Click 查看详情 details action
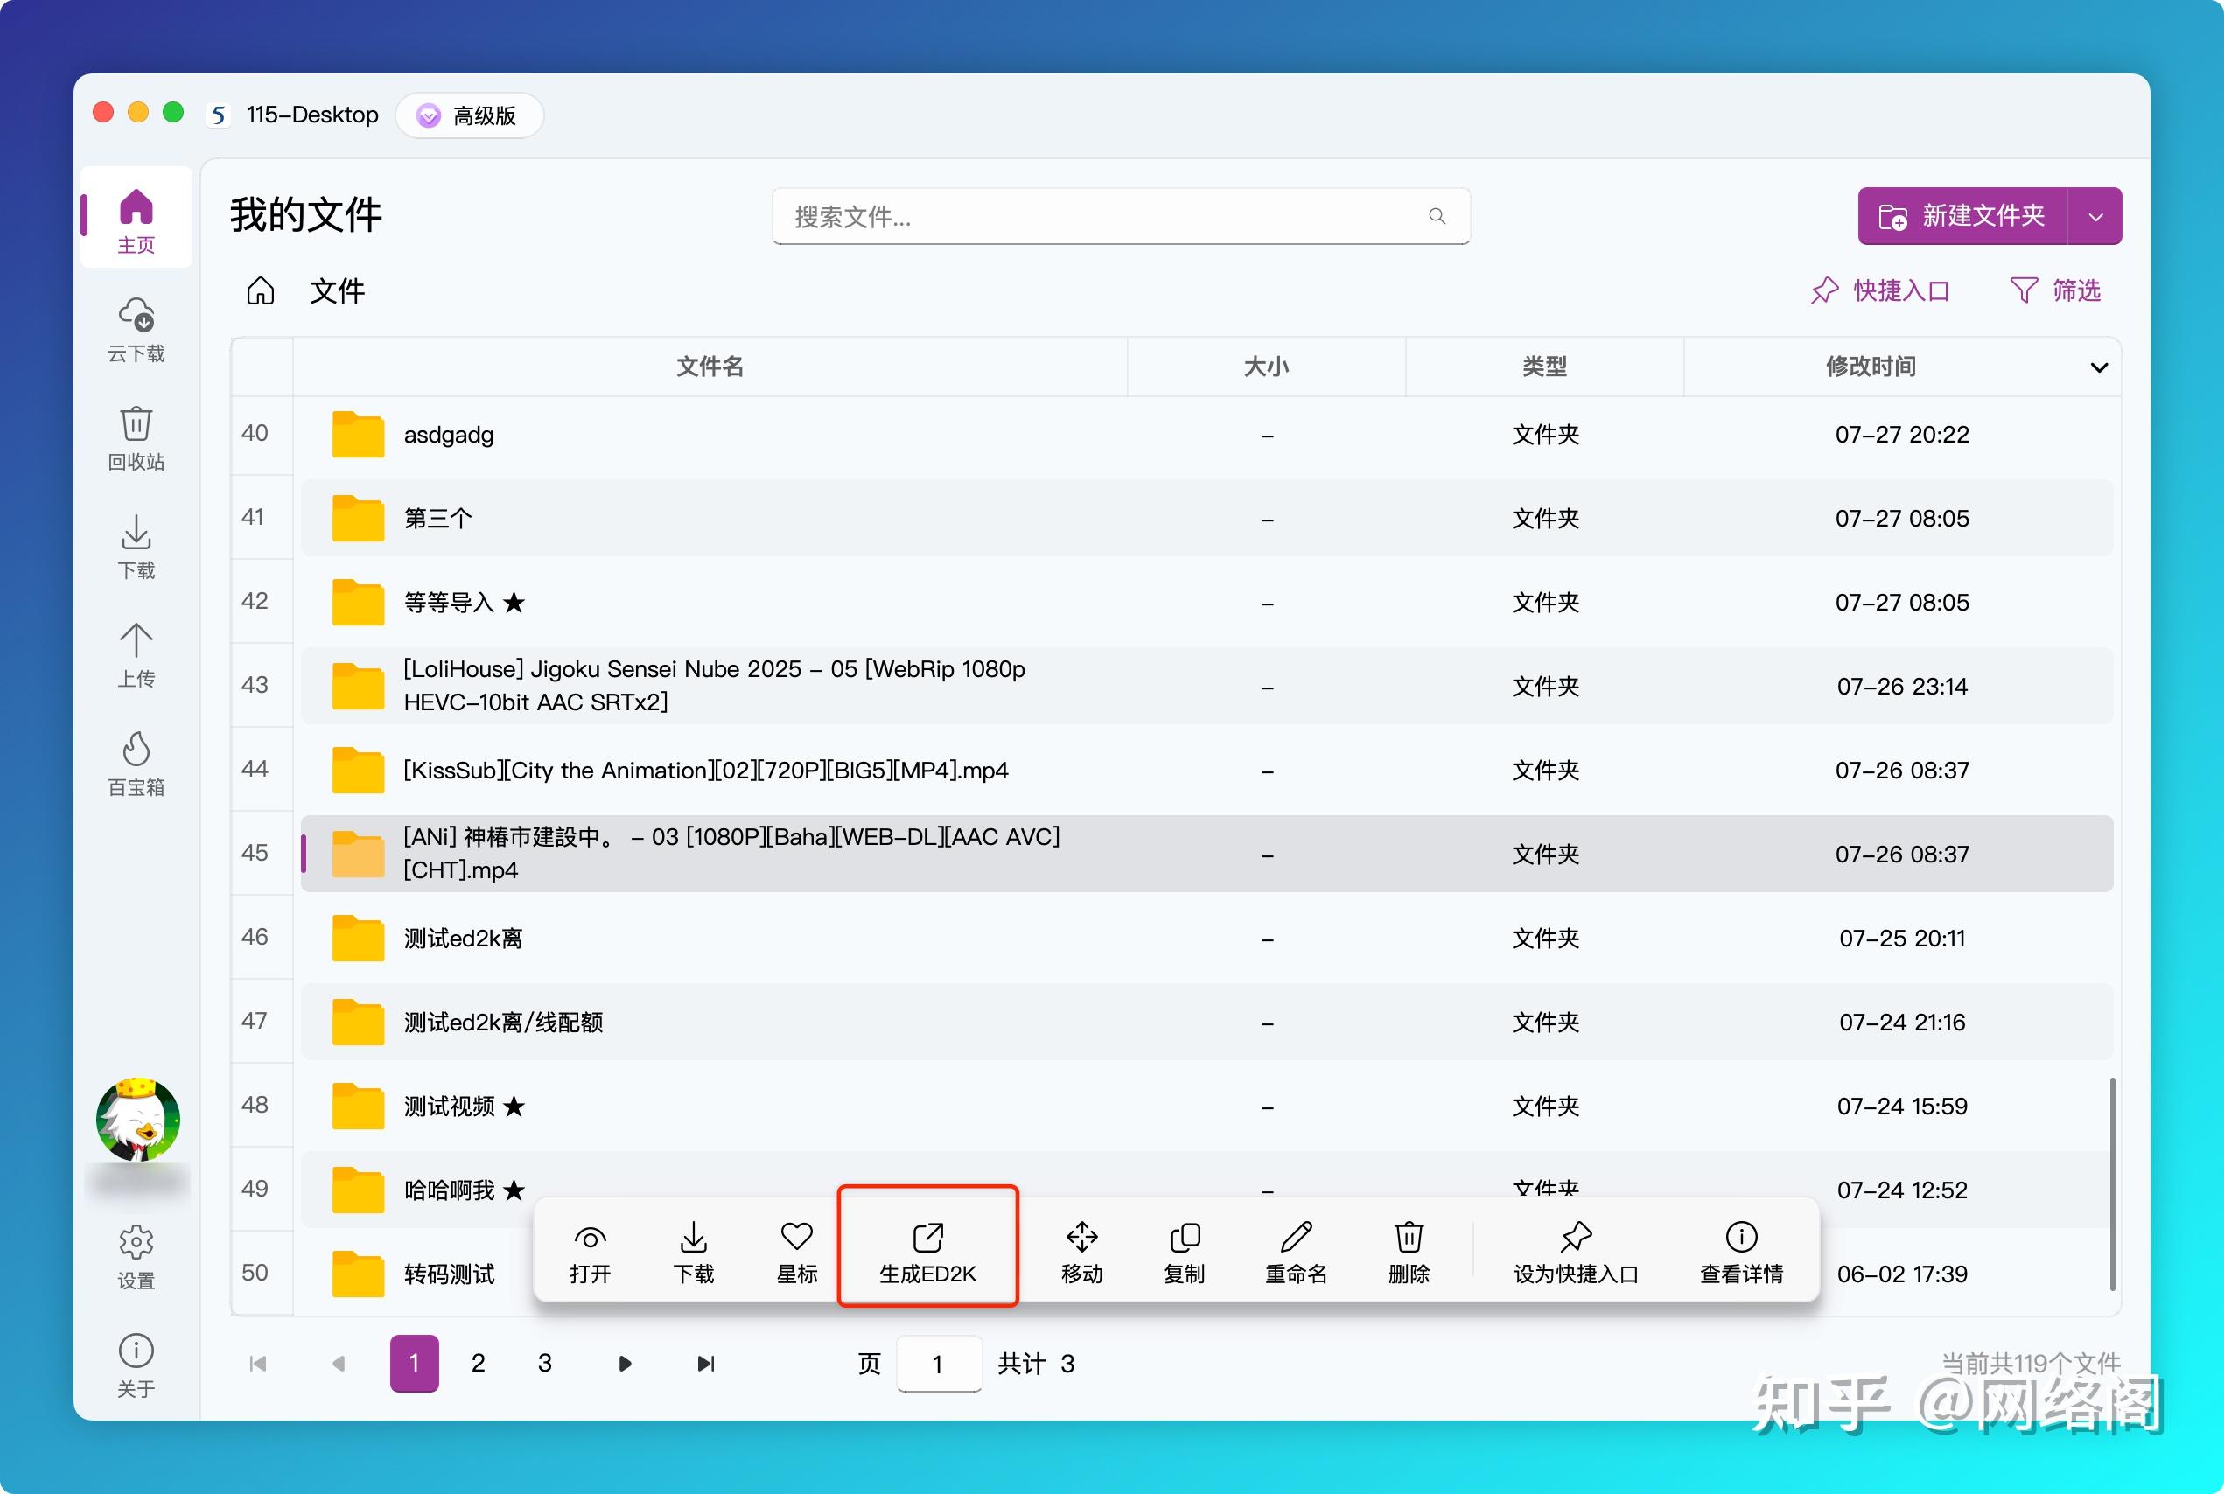 point(1741,1251)
